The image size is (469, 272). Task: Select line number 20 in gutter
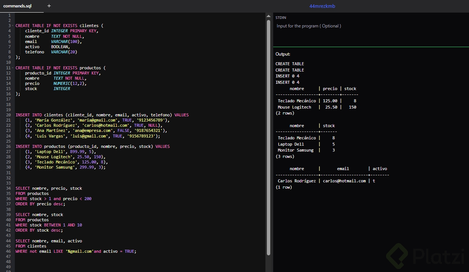8,115
